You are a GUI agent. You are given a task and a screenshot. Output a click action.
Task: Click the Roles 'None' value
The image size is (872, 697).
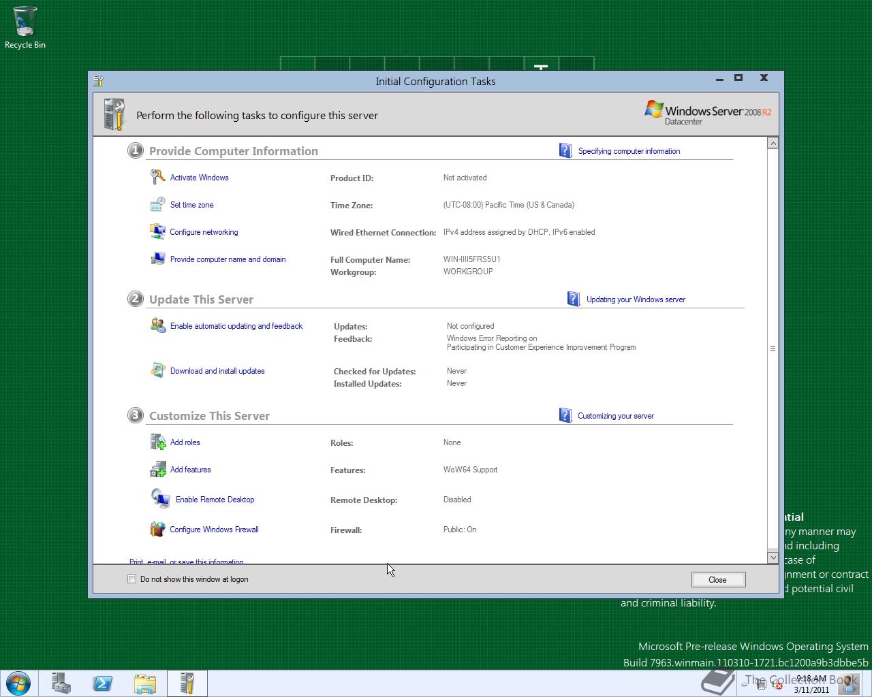point(452,442)
